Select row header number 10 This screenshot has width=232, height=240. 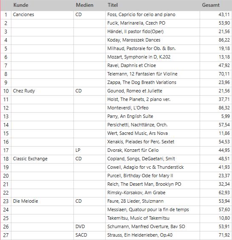6,91
